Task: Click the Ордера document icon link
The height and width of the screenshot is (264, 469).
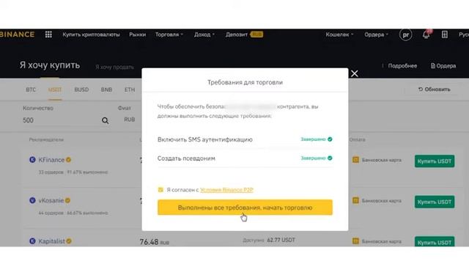Action: tap(443, 66)
